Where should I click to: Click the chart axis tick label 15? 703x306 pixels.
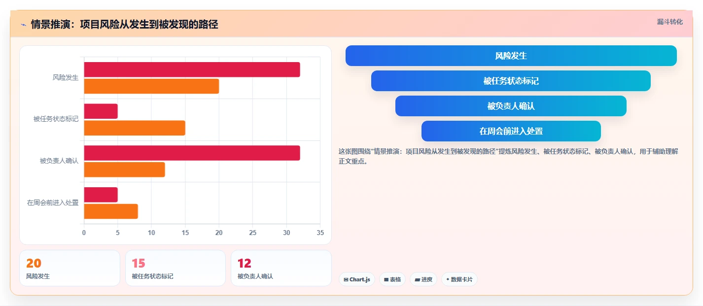185,233
